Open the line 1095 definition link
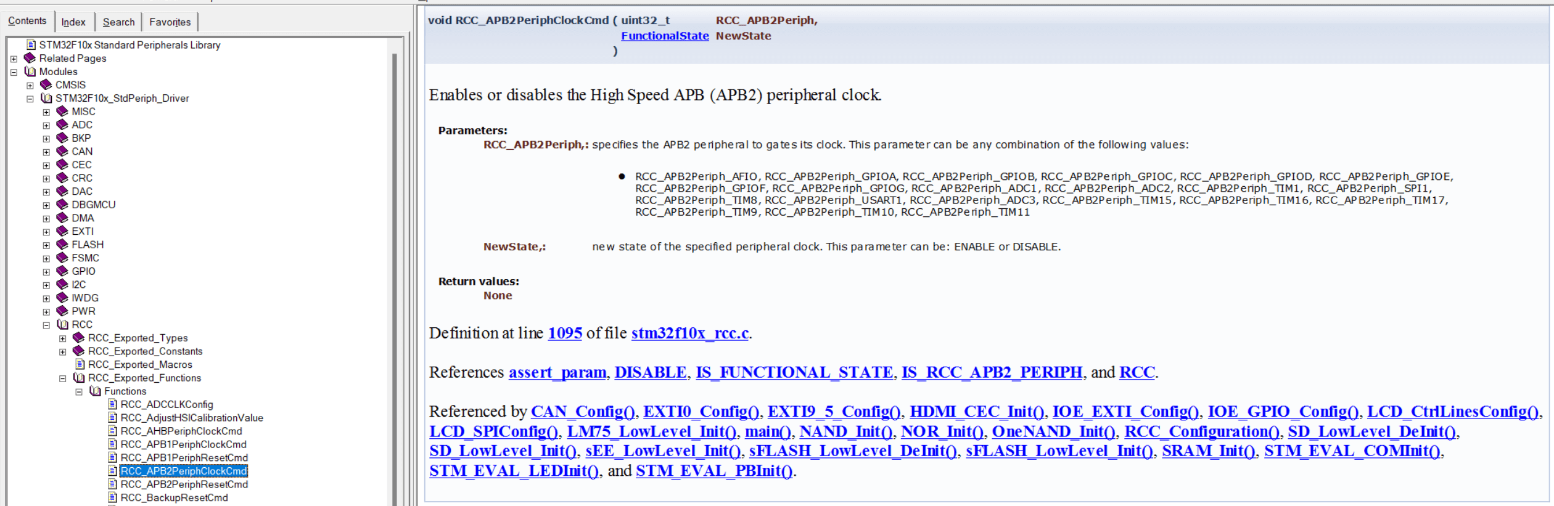The image size is (1554, 506). tap(565, 333)
